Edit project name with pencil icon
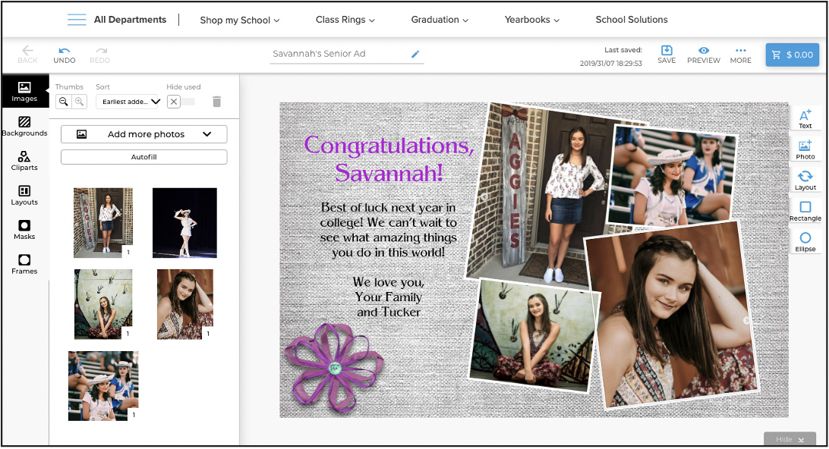This screenshot has width=829, height=449. [x=415, y=54]
